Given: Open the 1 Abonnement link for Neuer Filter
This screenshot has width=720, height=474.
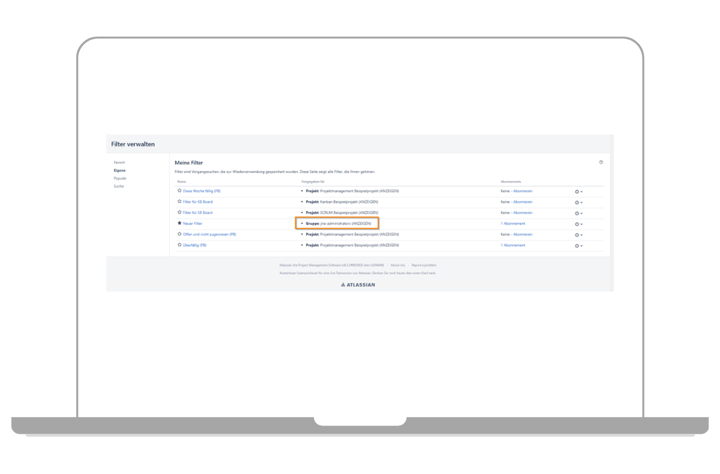Looking at the screenshot, I should [513, 223].
